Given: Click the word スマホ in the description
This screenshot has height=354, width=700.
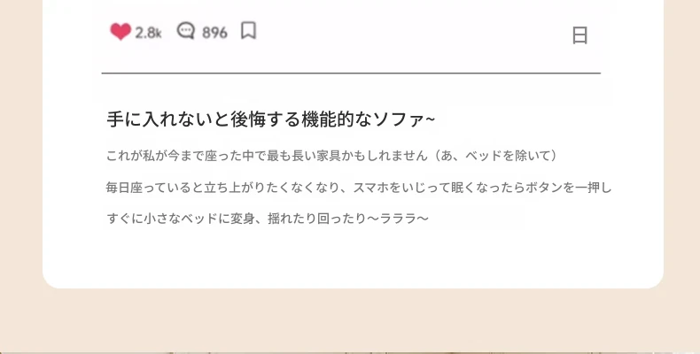Looking at the screenshot, I should tap(371, 188).
